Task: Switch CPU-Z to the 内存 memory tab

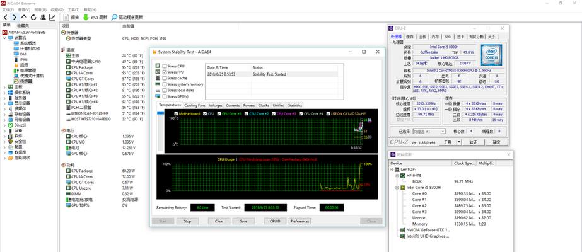Action: coord(435,37)
